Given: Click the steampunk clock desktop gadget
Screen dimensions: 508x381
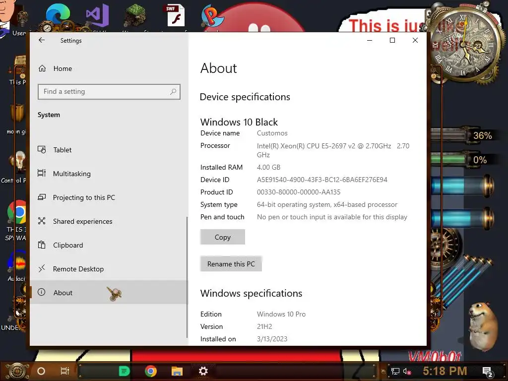Looking at the screenshot, I should click(x=464, y=45).
